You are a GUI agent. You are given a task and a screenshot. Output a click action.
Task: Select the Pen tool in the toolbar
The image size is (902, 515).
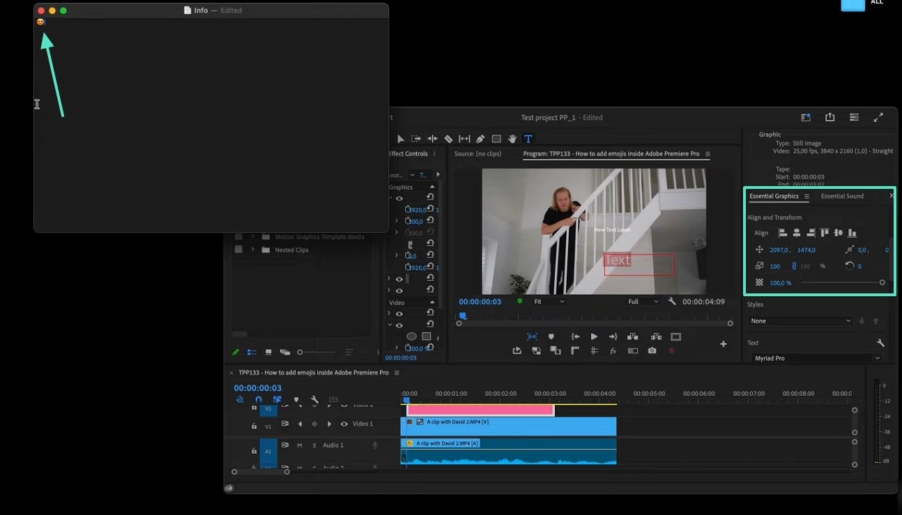(x=480, y=139)
